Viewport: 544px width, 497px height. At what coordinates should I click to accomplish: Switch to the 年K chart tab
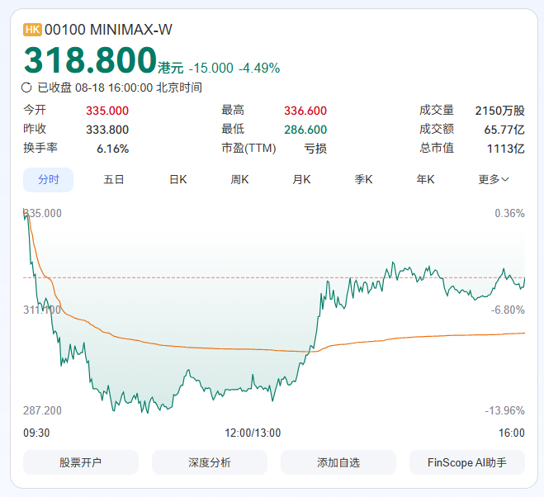pyautogui.click(x=425, y=180)
